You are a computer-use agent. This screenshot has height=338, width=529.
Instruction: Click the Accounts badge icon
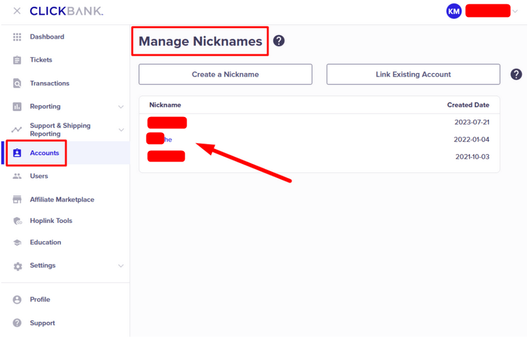(x=17, y=153)
